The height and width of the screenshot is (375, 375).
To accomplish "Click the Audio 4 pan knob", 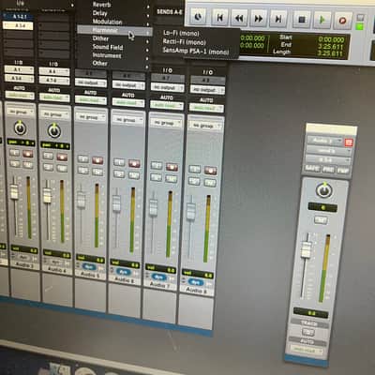I will pos(54,131).
